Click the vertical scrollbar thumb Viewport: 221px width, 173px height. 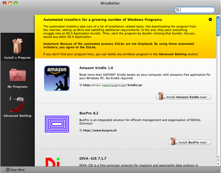pos(218,26)
